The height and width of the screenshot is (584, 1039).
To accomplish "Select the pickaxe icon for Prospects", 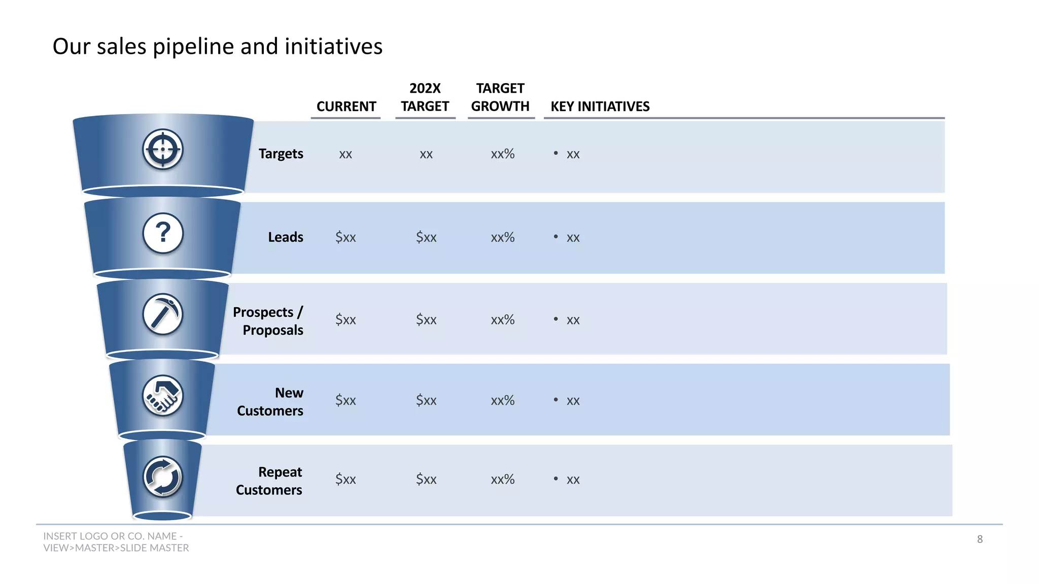I will click(x=162, y=315).
